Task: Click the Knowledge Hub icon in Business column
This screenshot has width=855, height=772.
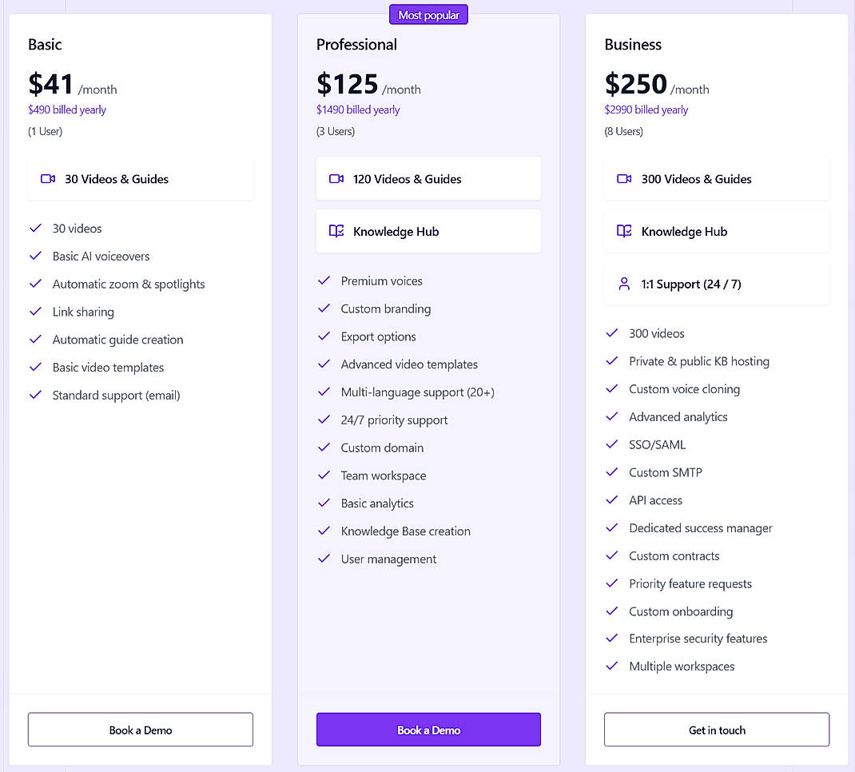Action: 624,231
